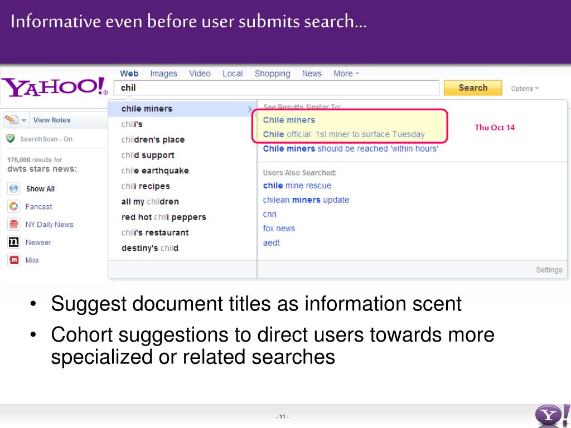Click the SearchScan - On label
This screenshot has width=571, height=428.
(46, 139)
